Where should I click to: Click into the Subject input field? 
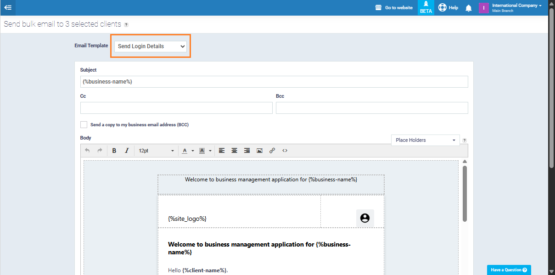(x=274, y=82)
